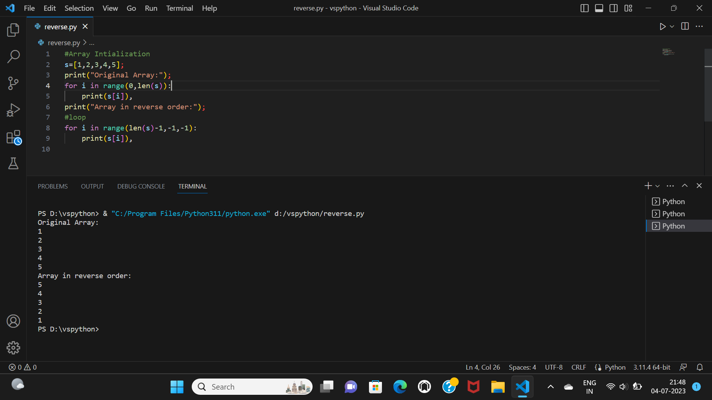Expand the breadcrumb ellipsis symbols
The height and width of the screenshot is (400, 712).
92,43
